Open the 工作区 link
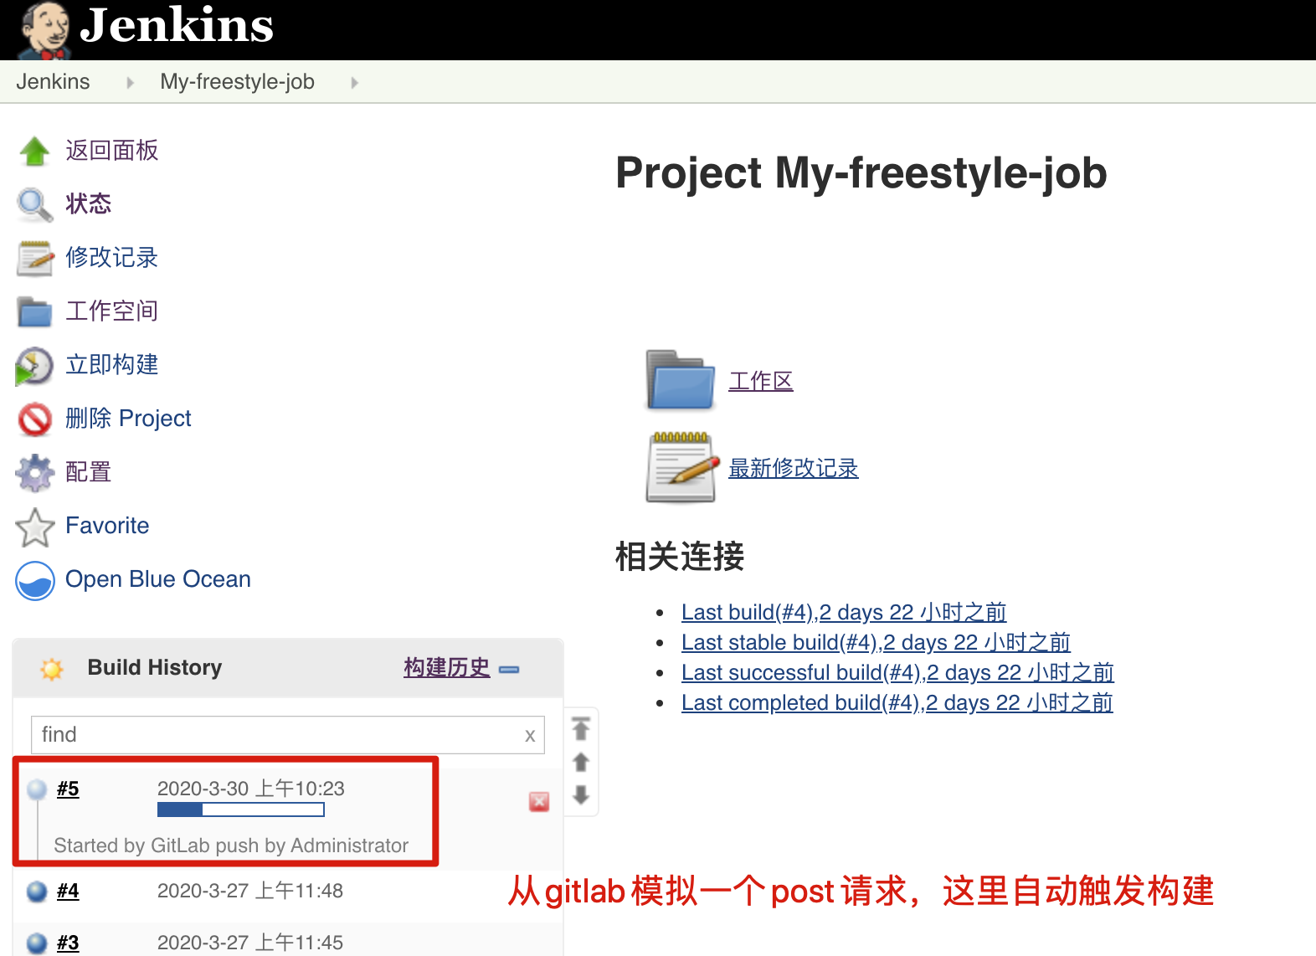The image size is (1316, 956). click(x=761, y=382)
